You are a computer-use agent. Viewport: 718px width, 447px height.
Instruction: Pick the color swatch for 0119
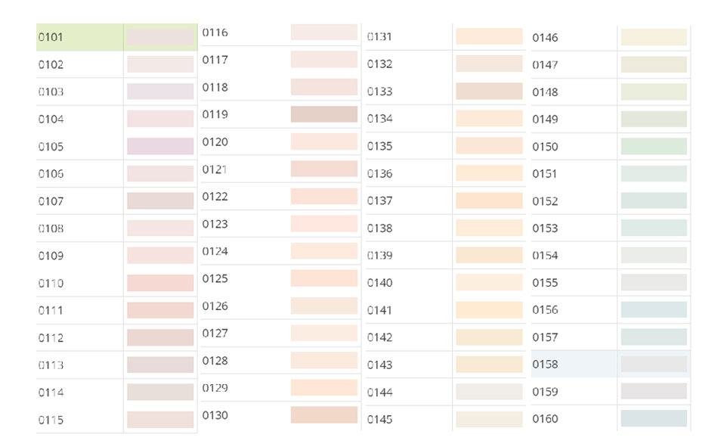tap(323, 114)
